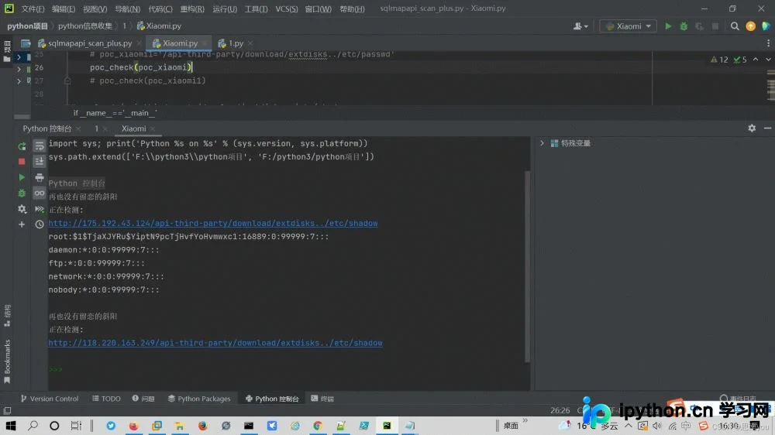The height and width of the screenshot is (435, 775).
Task: Click python信息收集 breadcrumb folder
Action: pyautogui.click(x=85, y=26)
